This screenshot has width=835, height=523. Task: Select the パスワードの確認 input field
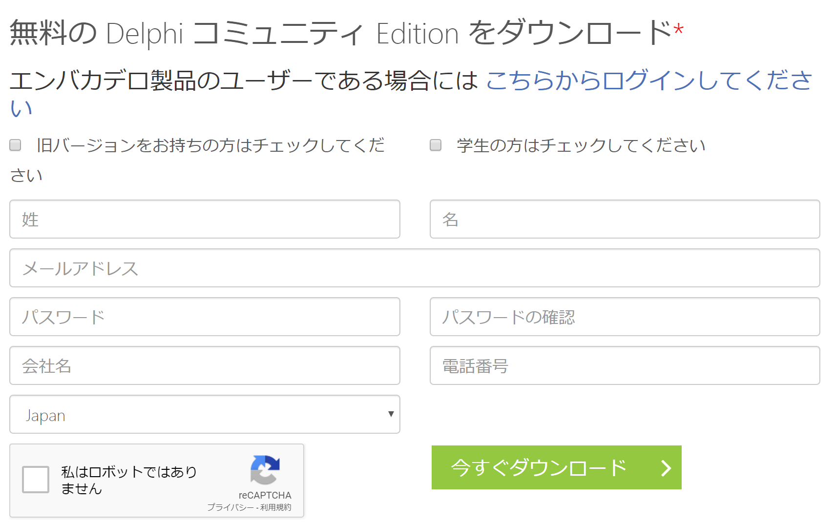(x=625, y=317)
